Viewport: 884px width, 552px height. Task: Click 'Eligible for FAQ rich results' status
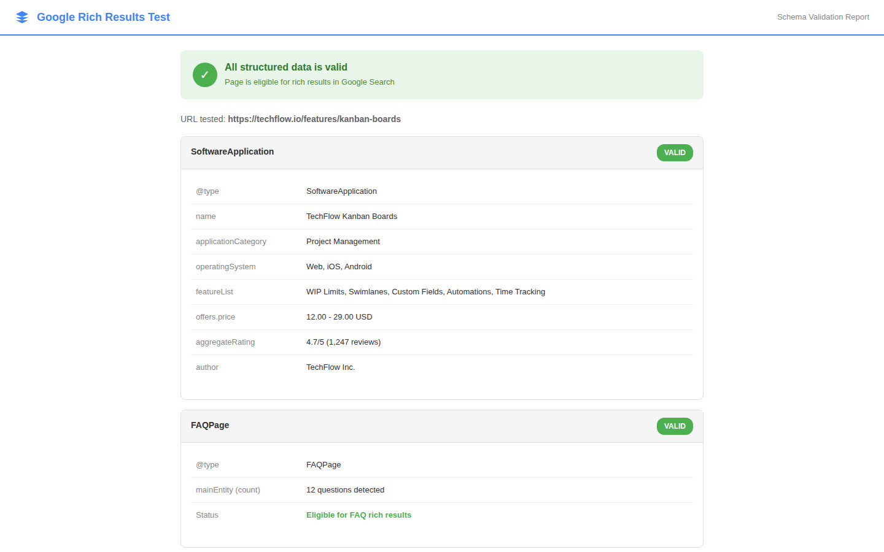click(x=359, y=515)
